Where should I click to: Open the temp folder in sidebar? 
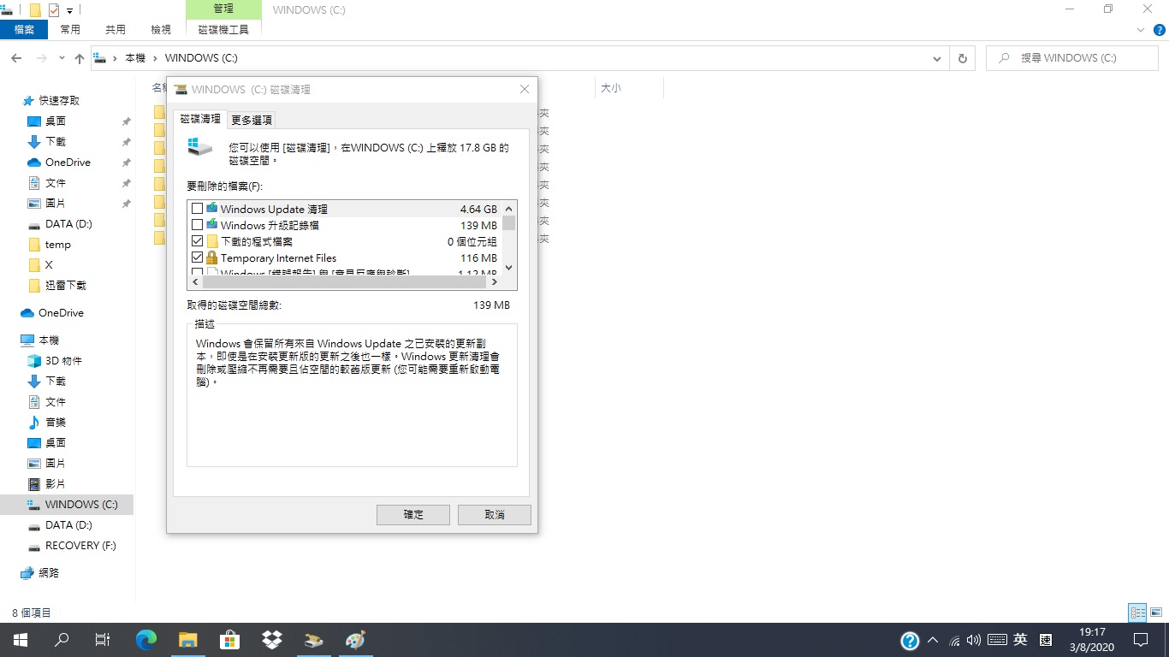tap(58, 244)
